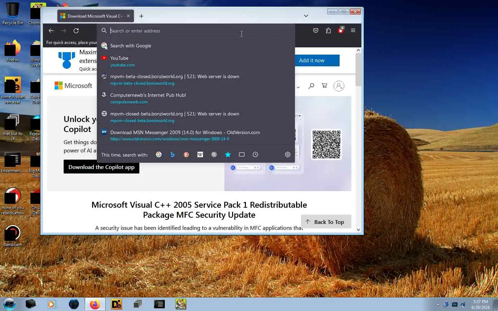Open mpvm-closed-beta.bonziworld.org suggestion

pos(196,117)
